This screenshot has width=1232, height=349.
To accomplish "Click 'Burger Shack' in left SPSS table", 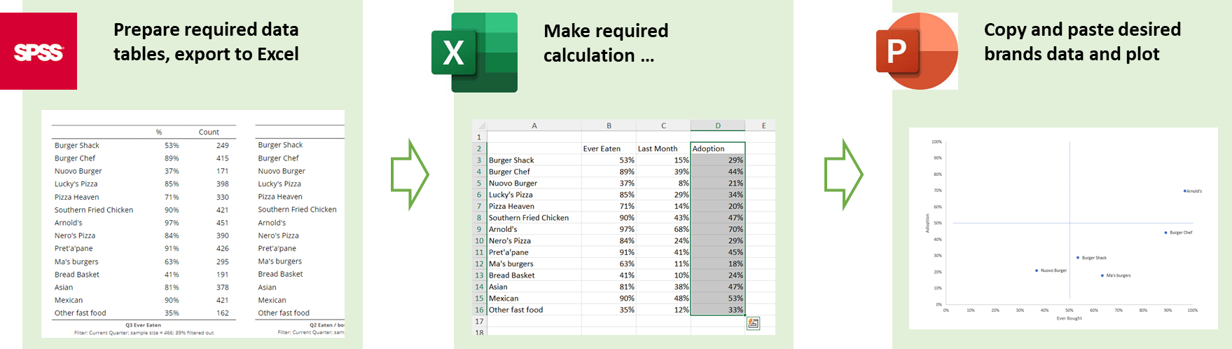I will click(77, 146).
